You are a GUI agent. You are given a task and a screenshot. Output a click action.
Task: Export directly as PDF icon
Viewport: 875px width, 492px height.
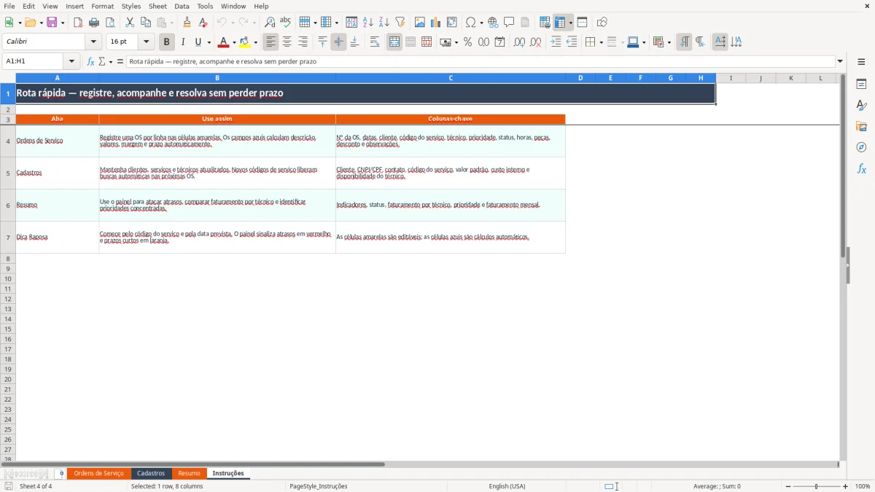point(78,23)
